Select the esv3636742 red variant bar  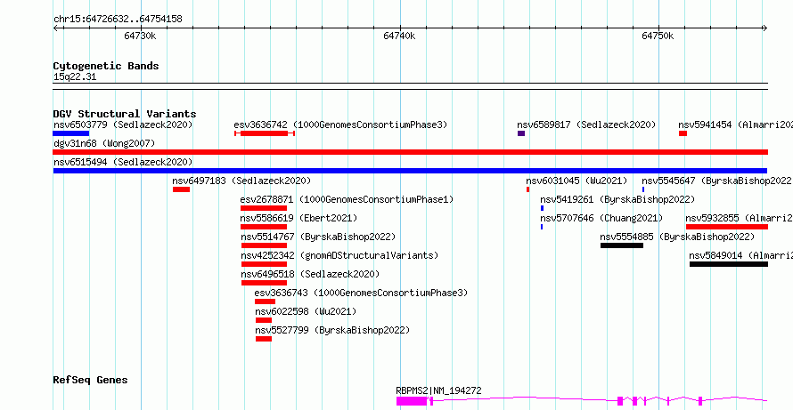click(x=265, y=133)
